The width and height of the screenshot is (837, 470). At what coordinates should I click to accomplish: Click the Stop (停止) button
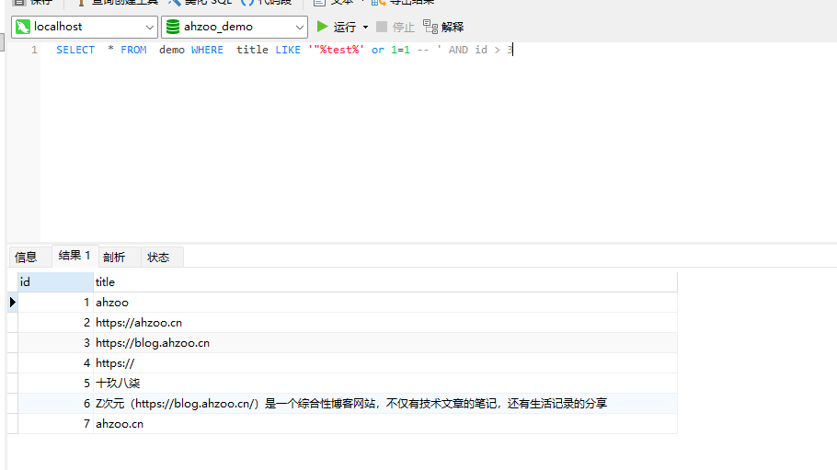coord(396,28)
